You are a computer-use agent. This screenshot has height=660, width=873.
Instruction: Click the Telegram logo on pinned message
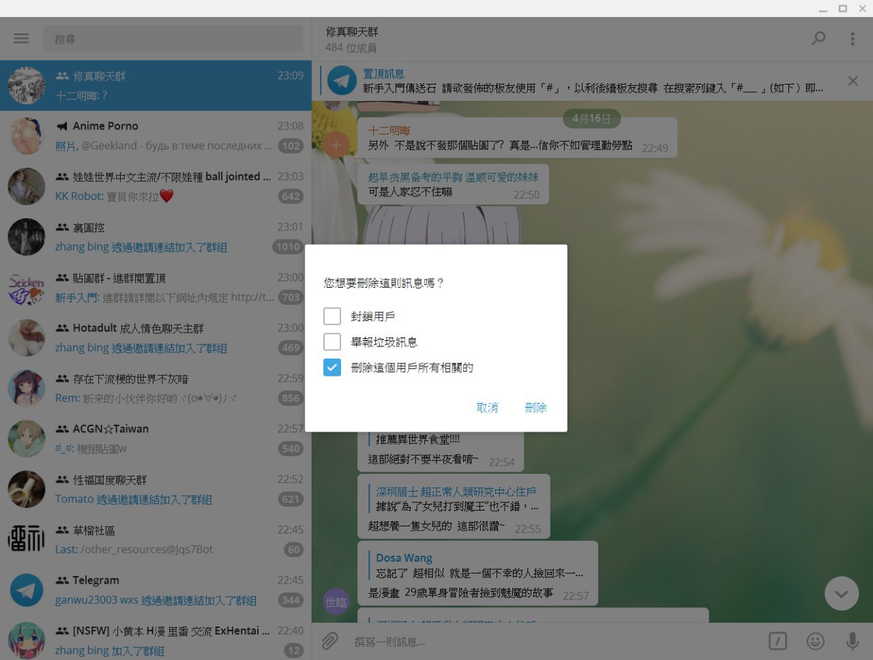pyautogui.click(x=342, y=81)
